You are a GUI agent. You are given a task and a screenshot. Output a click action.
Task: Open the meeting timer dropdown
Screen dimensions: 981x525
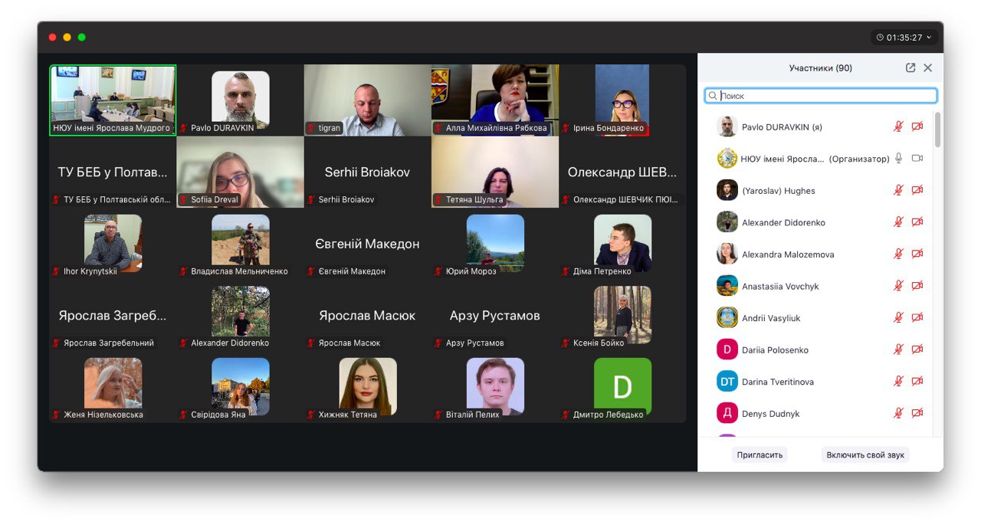904,37
